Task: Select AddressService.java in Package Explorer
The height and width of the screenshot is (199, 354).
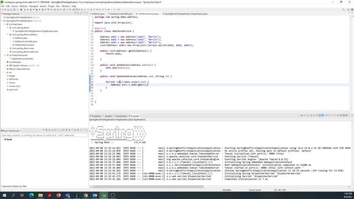Action: click(x=24, y=45)
